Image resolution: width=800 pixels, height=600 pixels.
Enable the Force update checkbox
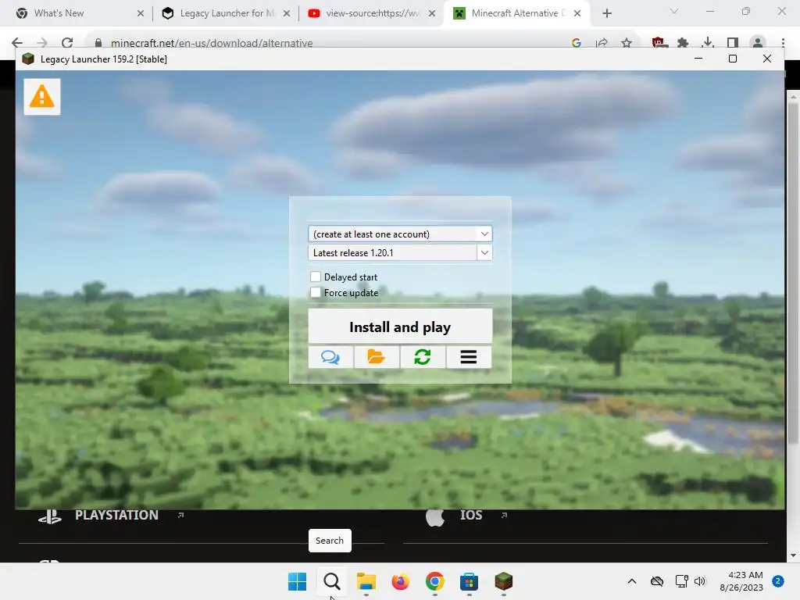tap(316, 292)
